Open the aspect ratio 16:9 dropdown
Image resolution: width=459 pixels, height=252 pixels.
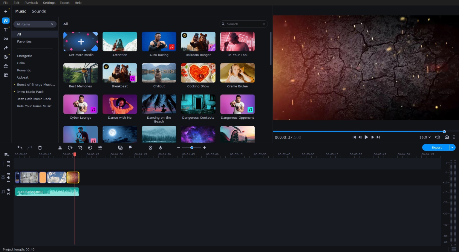click(424, 137)
